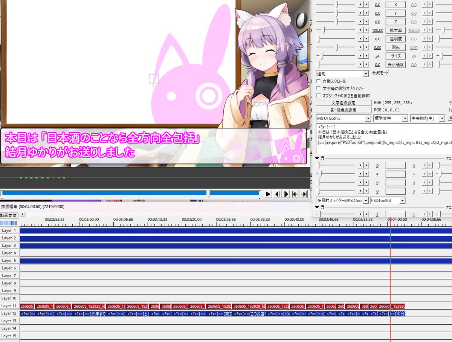Increase Z value with its right arrow

pos(366,22)
